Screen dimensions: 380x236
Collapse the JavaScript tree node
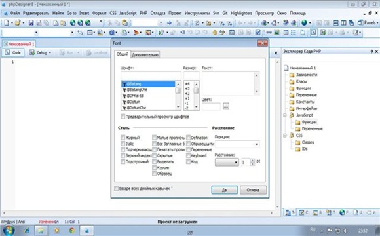[285, 115]
